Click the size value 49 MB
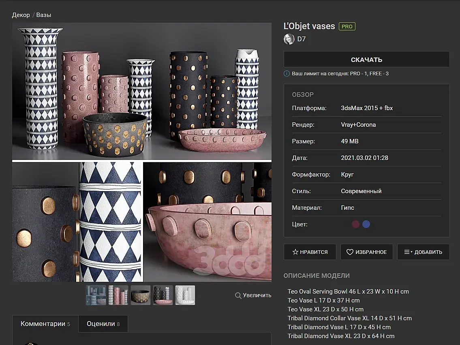This screenshot has height=345, width=460. click(350, 141)
